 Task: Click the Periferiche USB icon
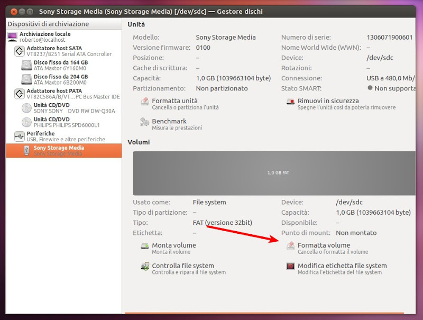[20, 136]
